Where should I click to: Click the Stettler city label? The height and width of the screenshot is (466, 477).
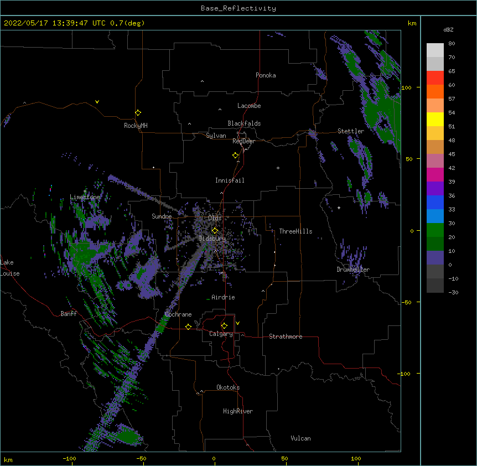[351, 131]
